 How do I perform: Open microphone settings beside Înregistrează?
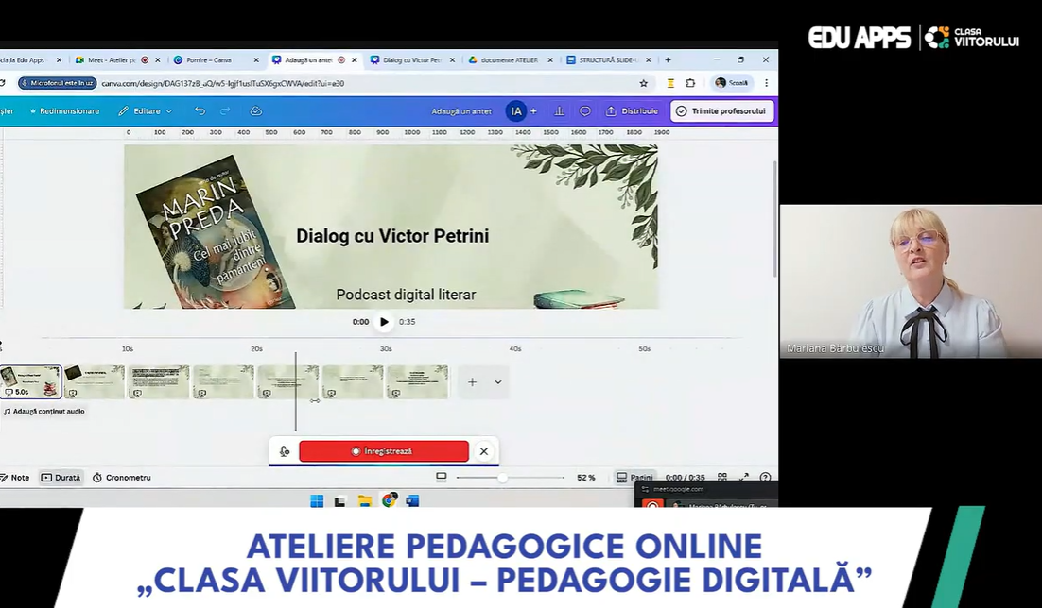pyautogui.click(x=285, y=451)
